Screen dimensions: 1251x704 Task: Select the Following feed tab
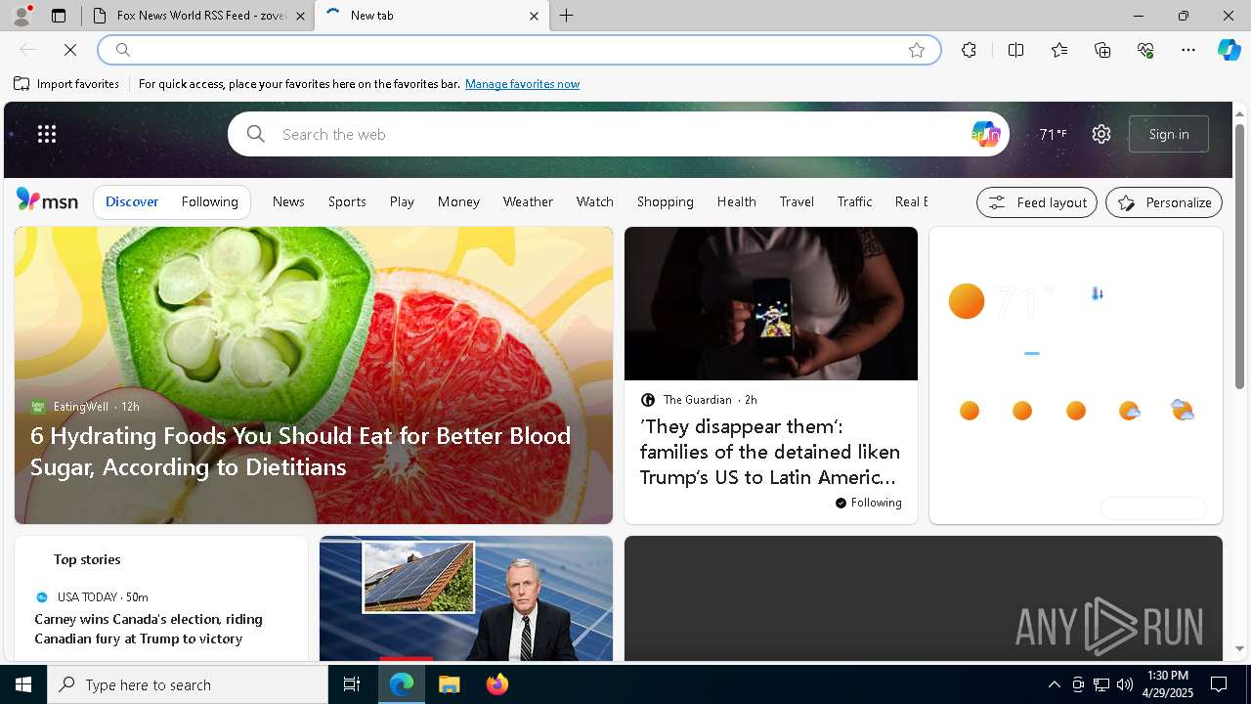(210, 201)
